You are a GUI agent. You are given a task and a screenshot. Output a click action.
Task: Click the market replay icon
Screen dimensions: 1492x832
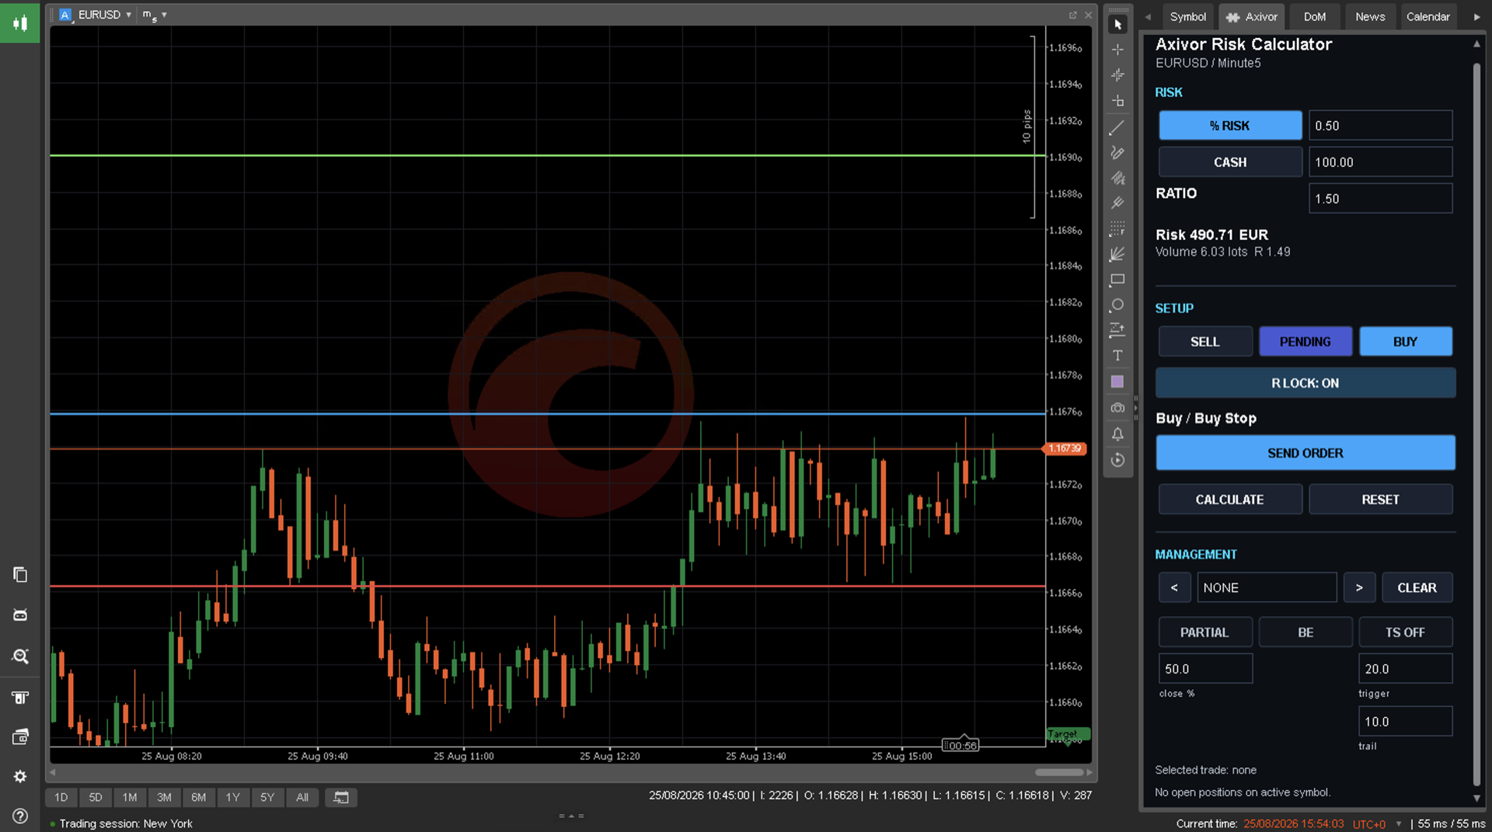[1117, 460]
